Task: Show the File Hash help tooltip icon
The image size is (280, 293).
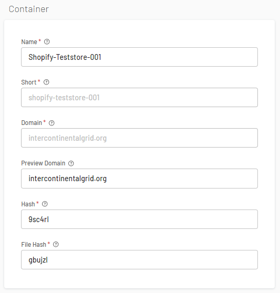Action: coord(56,244)
